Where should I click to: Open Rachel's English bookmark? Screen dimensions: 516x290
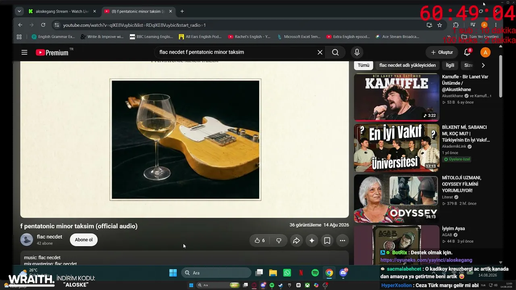249,37
